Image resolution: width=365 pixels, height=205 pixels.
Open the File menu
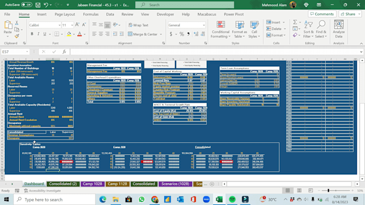[x=7, y=14]
